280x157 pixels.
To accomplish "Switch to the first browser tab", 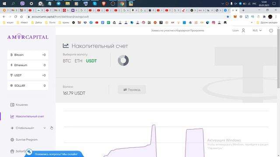I will tap(6, 10).
